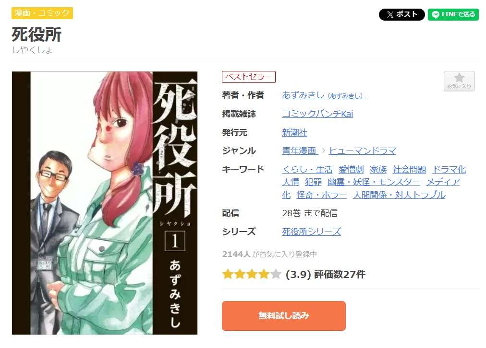This screenshot has width=486, height=348.
Task: Click the 家族 keyword
Action: pos(378,170)
